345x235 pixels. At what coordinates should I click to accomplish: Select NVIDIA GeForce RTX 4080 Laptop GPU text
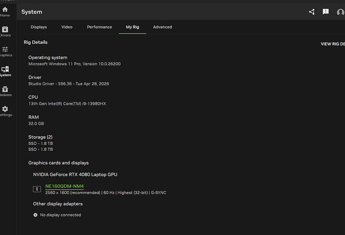(x=75, y=174)
